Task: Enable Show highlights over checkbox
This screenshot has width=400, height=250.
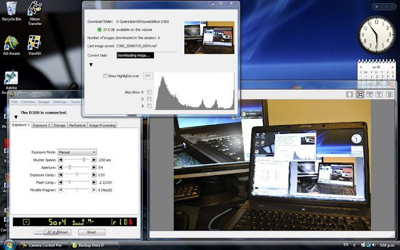Action: coord(105,76)
